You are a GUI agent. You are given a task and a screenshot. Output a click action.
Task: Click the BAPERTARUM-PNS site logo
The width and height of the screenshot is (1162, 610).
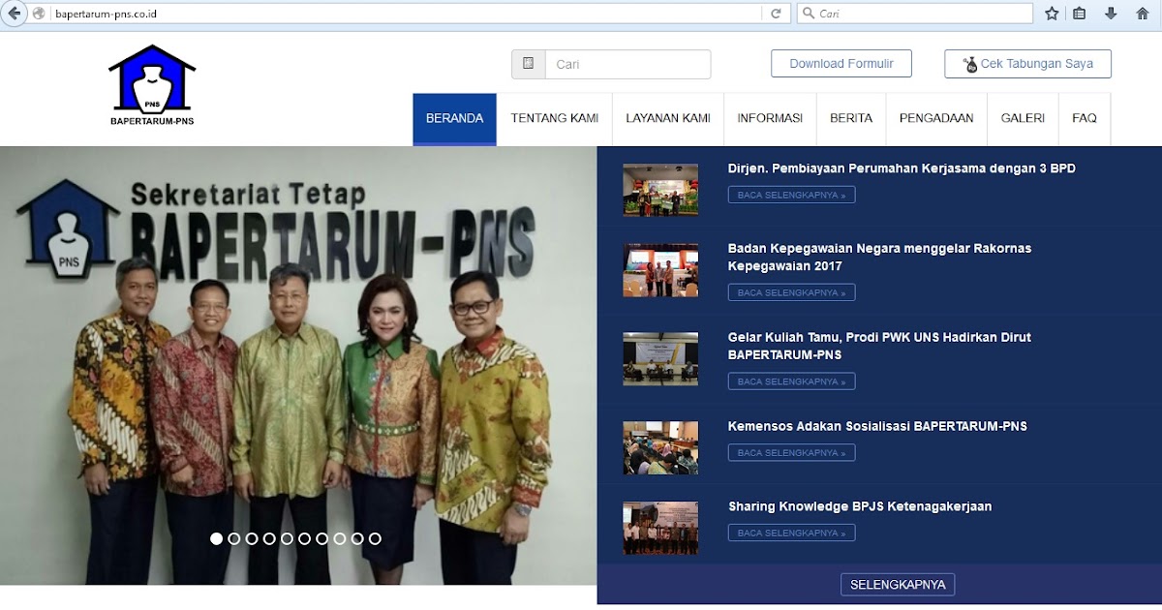(152, 85)
